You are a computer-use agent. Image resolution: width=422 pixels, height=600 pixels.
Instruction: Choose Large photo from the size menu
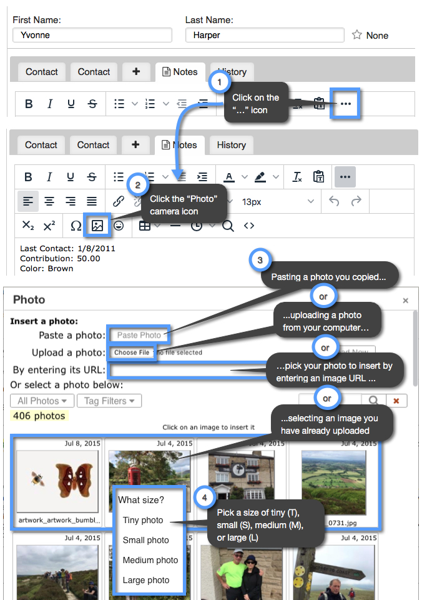coord(146,580)
